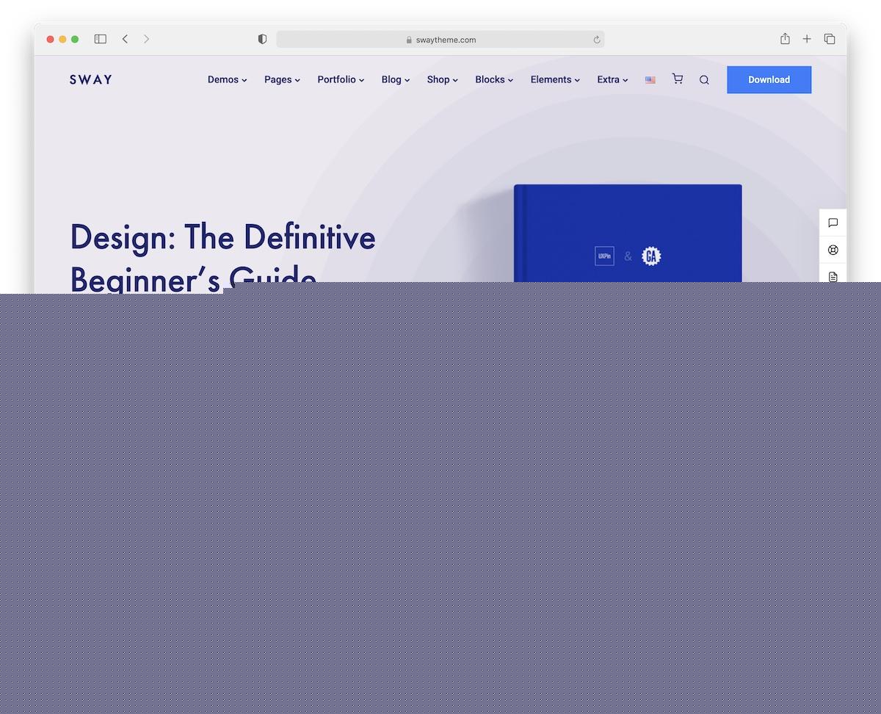Go home via the SWAY logo
Screen dimensions: 881x714
[x=91, y=79]
